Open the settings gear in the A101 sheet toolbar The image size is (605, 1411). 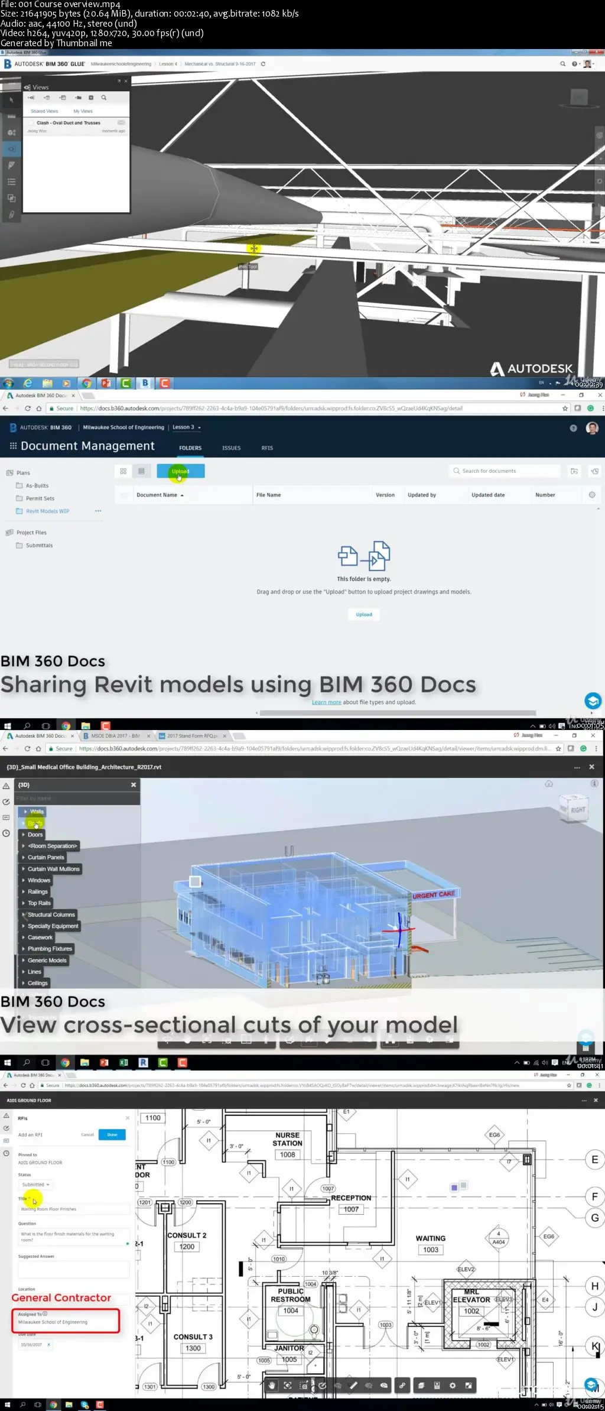click(x=453, y=1385)
